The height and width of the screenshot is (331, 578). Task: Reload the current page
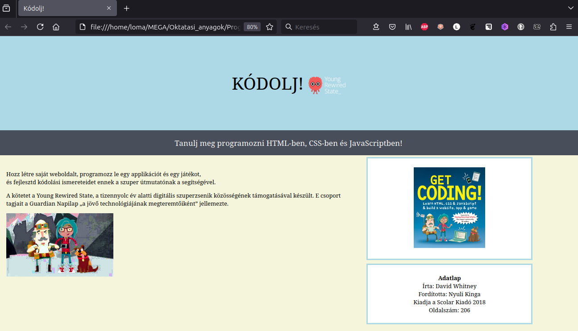(40, 27)
